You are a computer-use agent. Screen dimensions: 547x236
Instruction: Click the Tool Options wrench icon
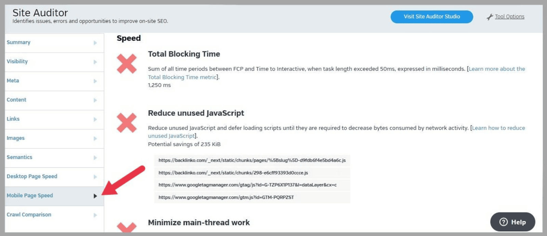(490, 16)
